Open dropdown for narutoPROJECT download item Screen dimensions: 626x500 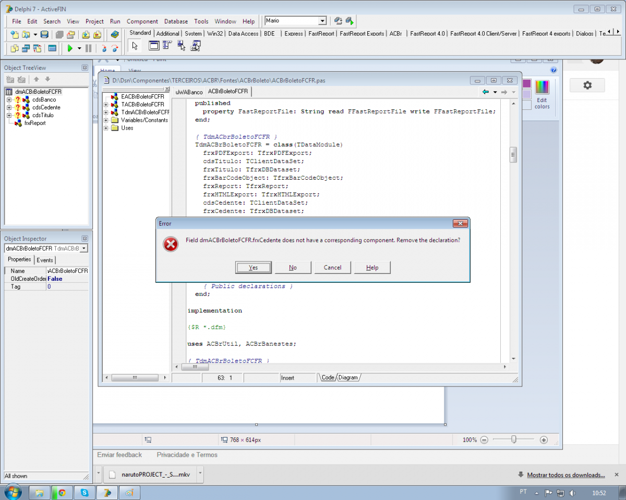pos(200,474)
